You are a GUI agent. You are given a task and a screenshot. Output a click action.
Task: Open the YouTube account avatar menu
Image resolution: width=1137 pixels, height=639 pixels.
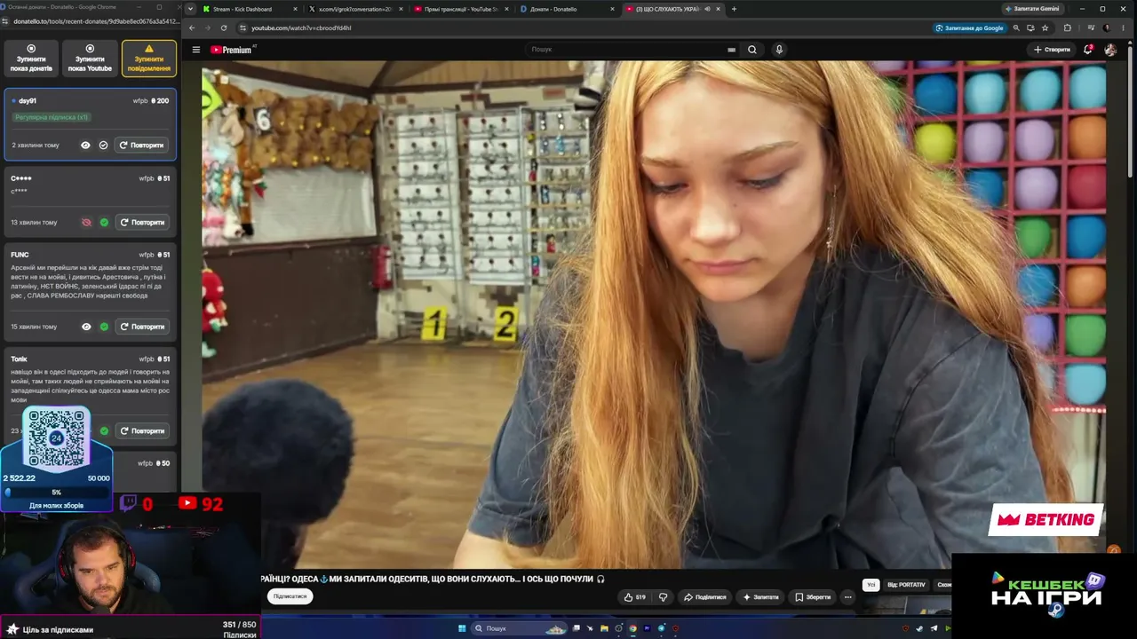[x=1110, y=50]
